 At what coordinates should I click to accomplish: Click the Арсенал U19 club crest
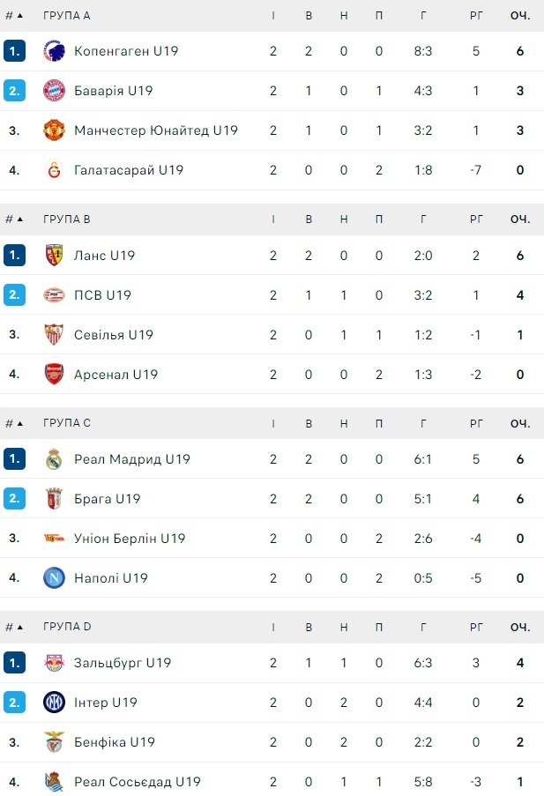click(x=55, y=375)
